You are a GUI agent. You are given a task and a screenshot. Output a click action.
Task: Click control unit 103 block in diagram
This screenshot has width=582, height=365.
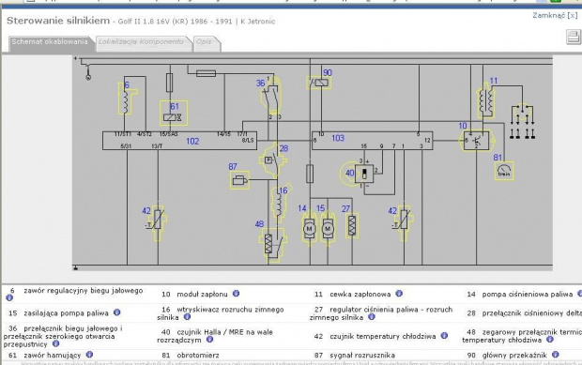point(373,141)
